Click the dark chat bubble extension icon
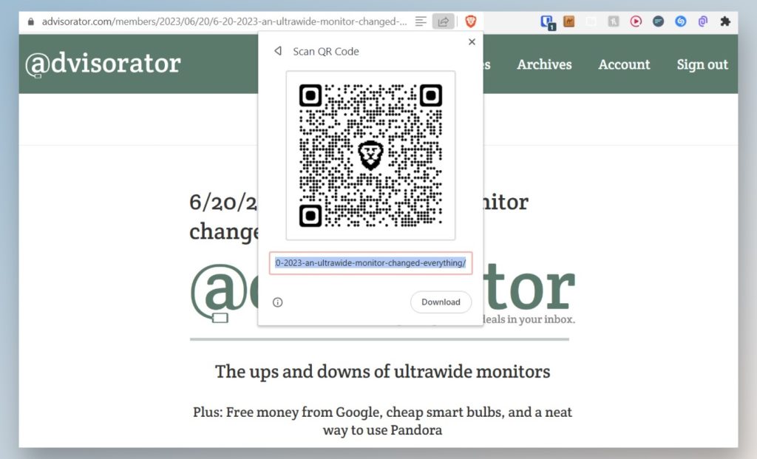 tap(658, 21)
